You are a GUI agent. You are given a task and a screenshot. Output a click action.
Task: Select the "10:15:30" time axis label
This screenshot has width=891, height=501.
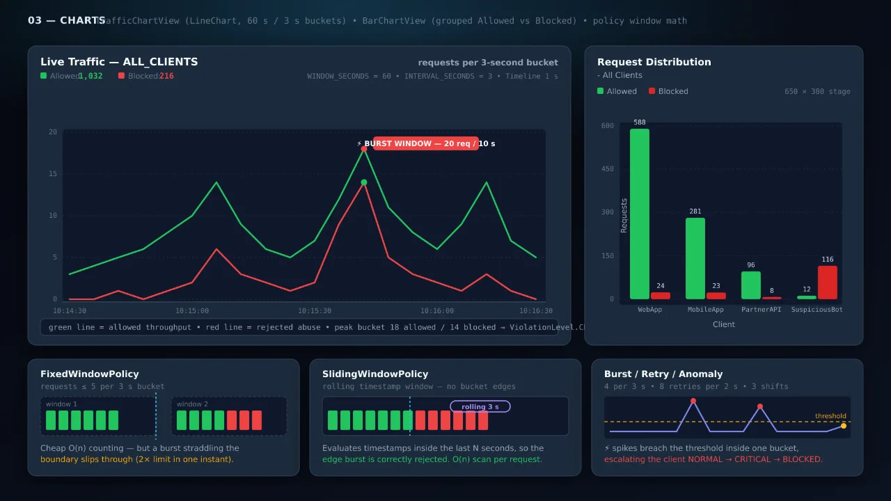point(315,311)
